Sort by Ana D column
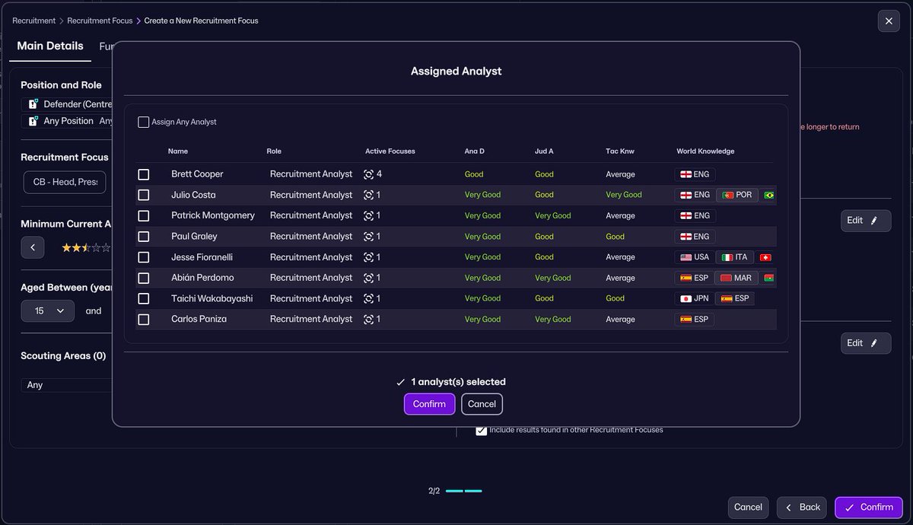The image size is (913, 525). [475, 151]
